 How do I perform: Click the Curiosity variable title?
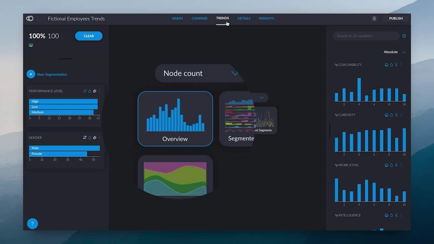347,115
